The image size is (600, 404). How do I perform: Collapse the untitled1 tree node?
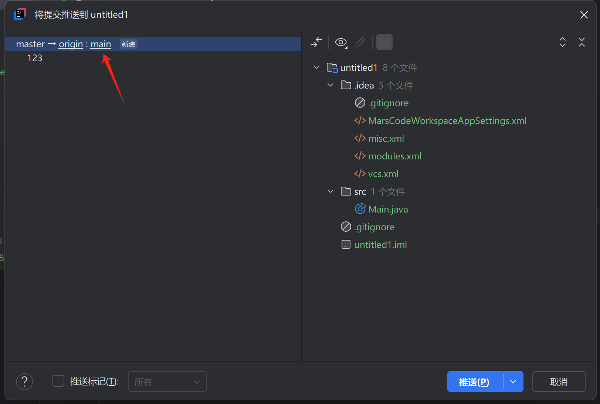click(316, 67)
